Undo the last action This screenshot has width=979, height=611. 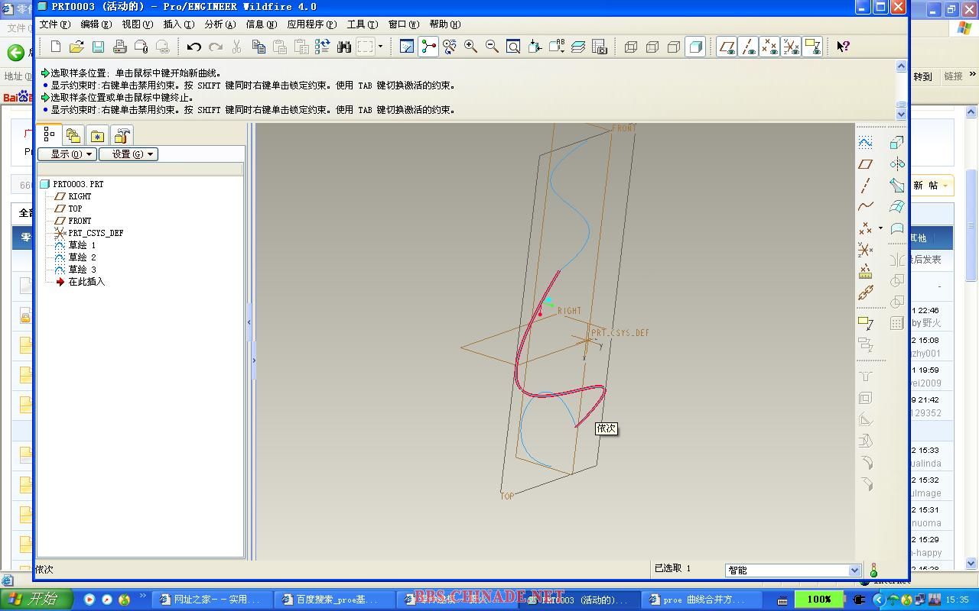click(194, 47)
